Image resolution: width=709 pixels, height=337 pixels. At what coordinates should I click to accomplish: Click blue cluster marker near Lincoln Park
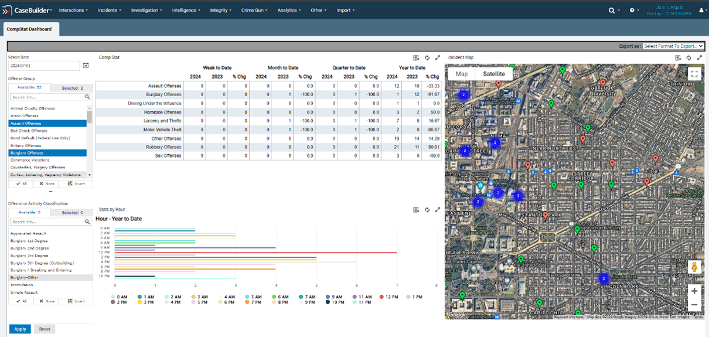pos(603,279)
